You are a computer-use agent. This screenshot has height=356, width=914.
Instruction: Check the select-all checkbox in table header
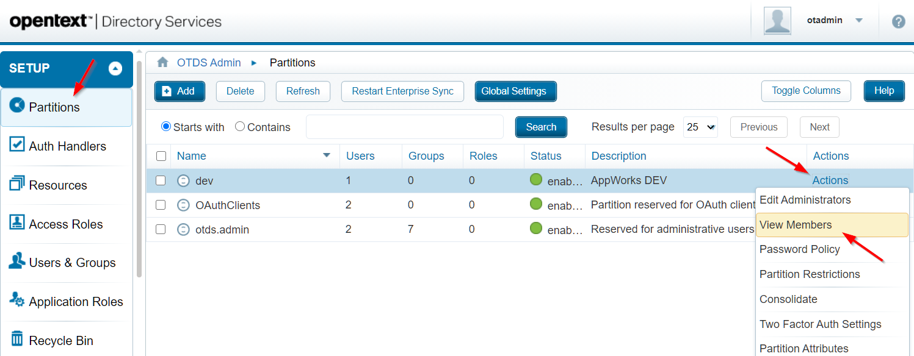(x=161, y=156)
